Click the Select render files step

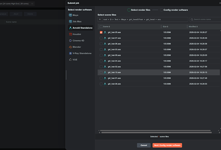(139, 10)
